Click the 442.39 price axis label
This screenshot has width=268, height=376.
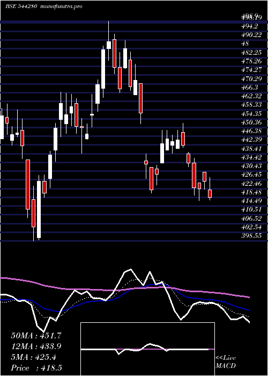(251, 140)
